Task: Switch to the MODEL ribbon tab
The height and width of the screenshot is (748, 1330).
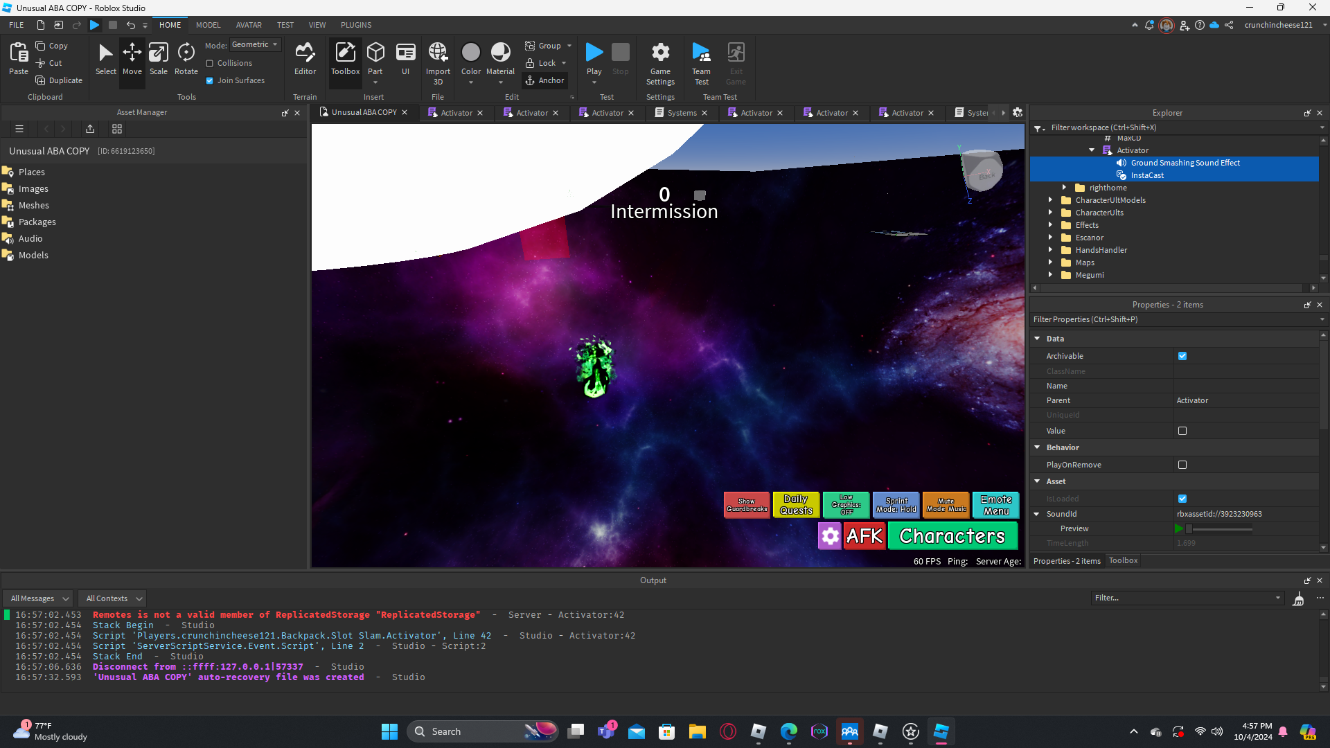Action: (x=208, y=25)
